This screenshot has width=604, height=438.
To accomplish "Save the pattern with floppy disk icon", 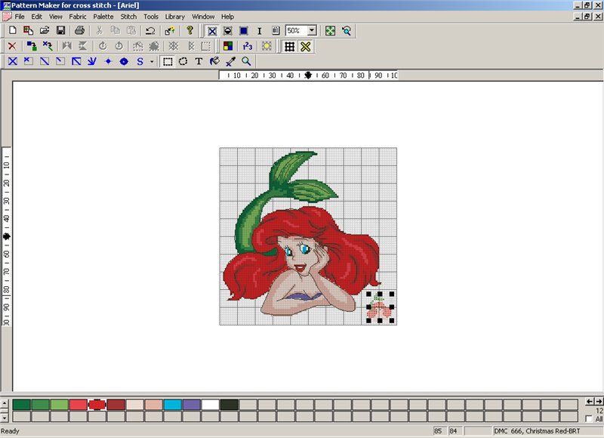I will pos(60,30).
